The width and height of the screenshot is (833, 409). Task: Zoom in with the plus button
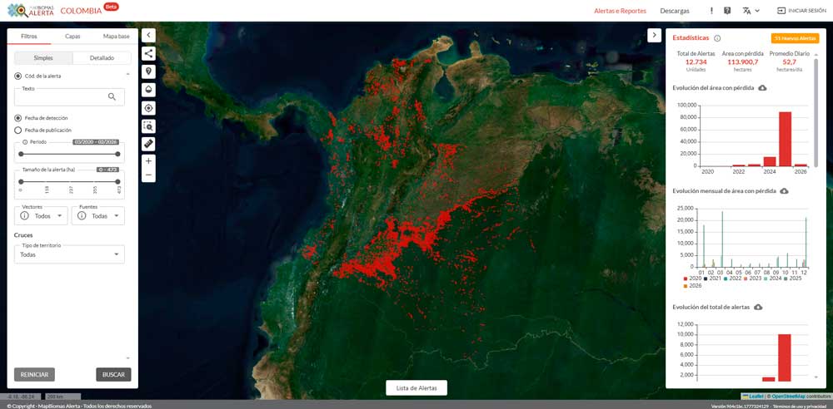click(x=149, y=161)
